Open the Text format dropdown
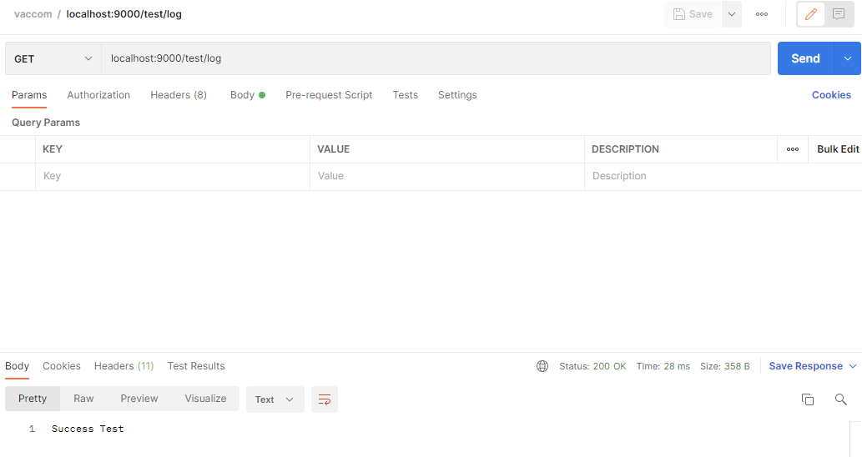This screenshot has width=862, height=457. point(275,399)
